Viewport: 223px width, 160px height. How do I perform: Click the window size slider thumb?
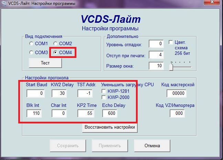(171, 67)
